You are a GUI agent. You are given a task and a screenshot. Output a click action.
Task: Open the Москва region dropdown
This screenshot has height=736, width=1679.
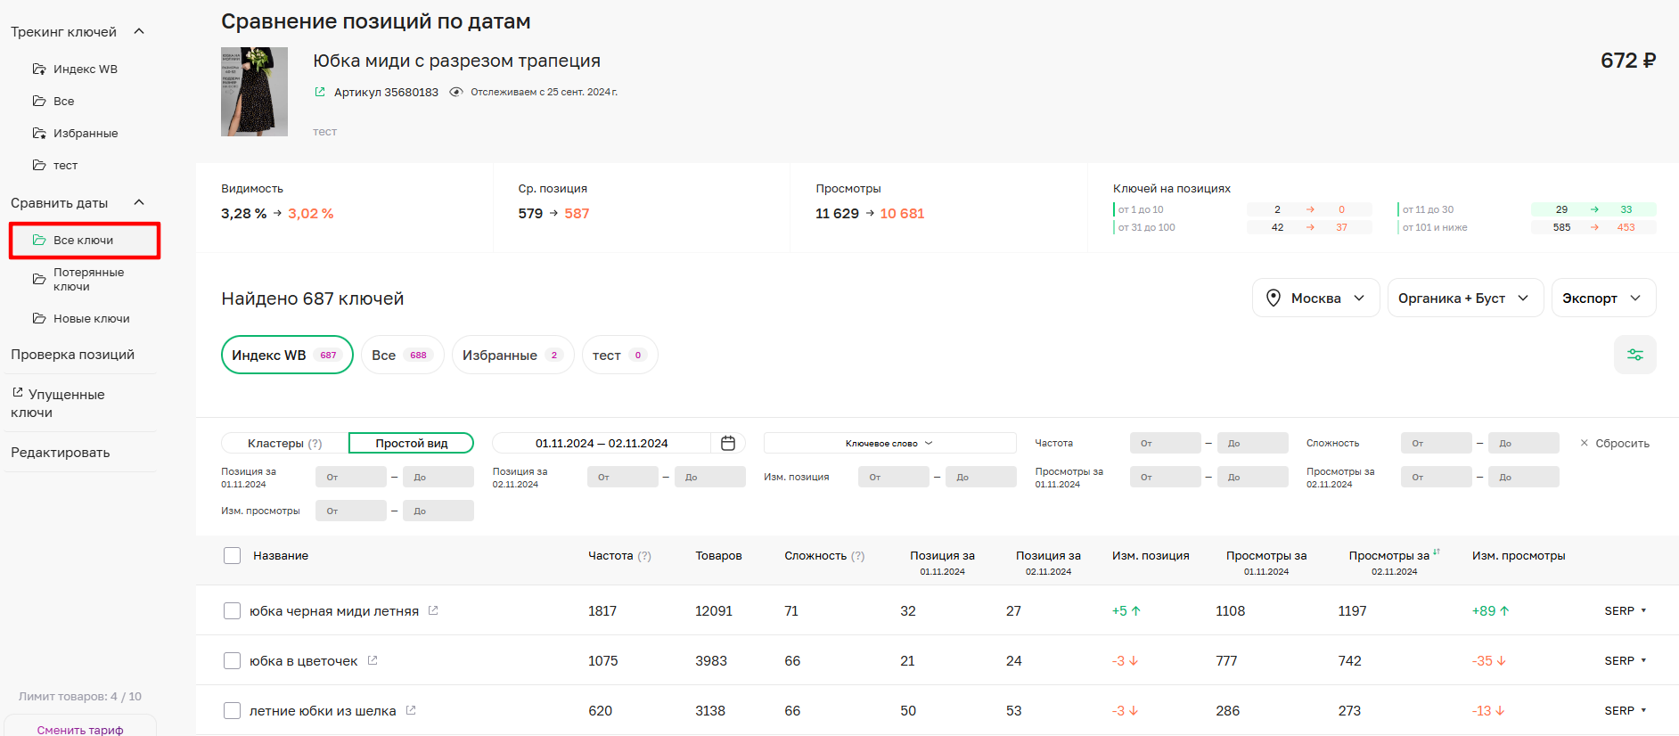click(x=1315, y=298)
